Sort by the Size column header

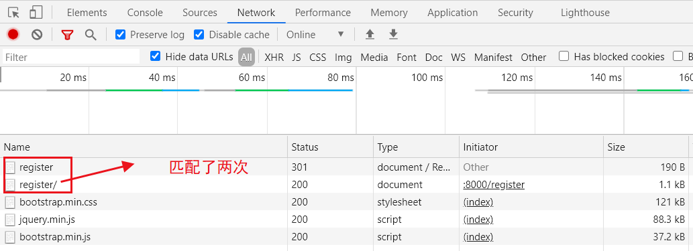646,147
